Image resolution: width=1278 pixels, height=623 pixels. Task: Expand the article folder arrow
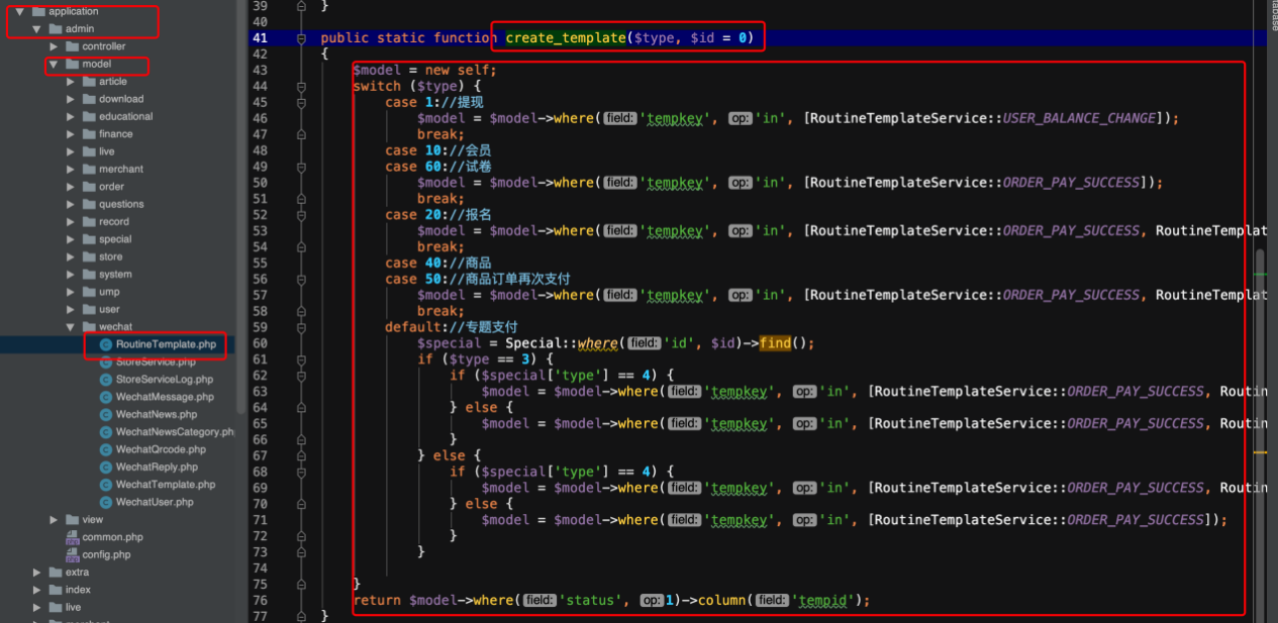point(71,81)
